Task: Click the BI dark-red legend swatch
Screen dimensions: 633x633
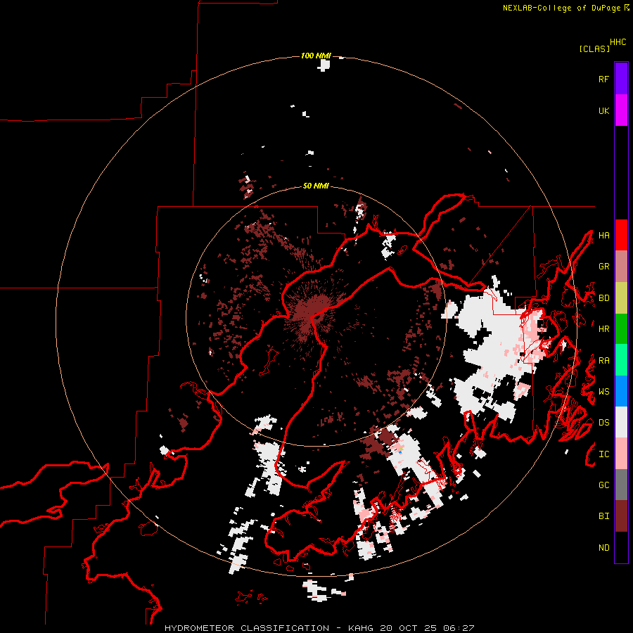Action: pyautogui.click(x=621, y=516)
